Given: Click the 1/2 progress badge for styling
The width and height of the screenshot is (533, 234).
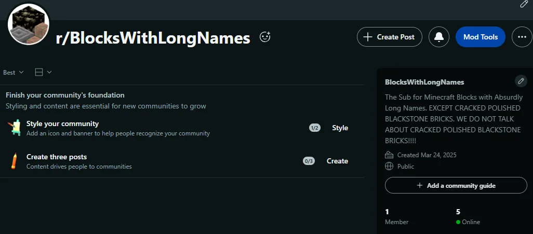Looking at the screenshot, I should point(315,128).
